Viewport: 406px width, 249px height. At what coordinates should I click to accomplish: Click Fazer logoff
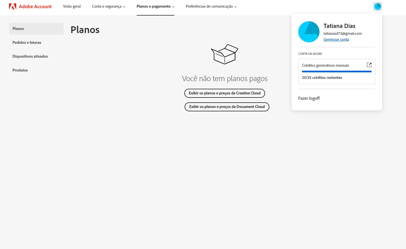pos(309,98)
